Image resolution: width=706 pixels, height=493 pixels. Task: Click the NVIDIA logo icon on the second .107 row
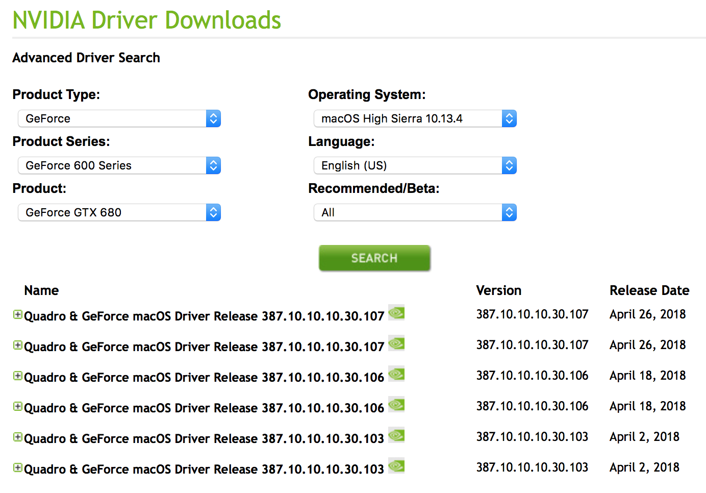pos(396,343)
